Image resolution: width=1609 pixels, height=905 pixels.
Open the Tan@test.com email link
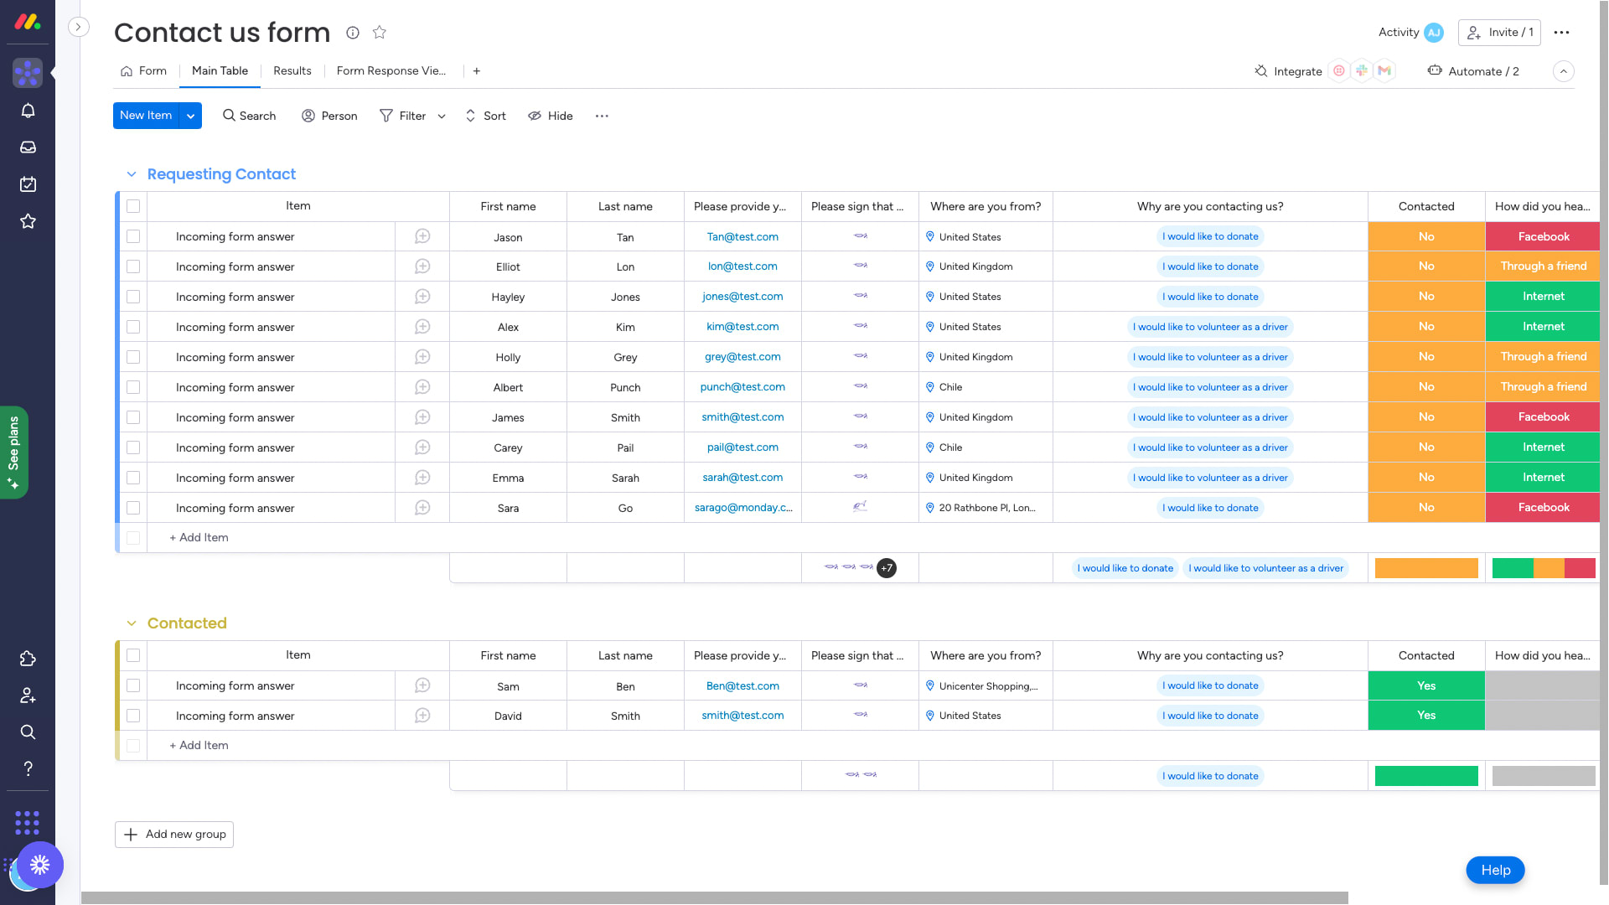click(742, 237)
